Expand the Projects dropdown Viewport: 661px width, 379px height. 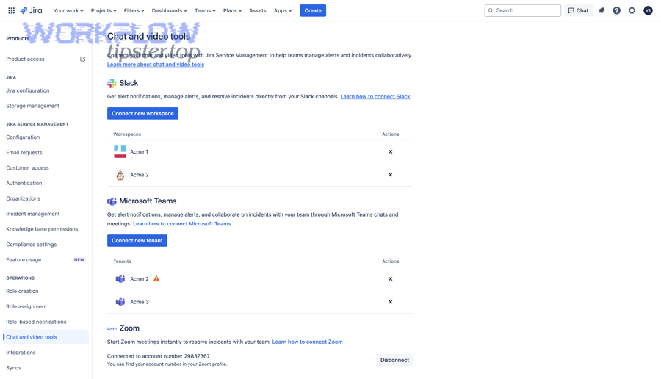[104, 10]
